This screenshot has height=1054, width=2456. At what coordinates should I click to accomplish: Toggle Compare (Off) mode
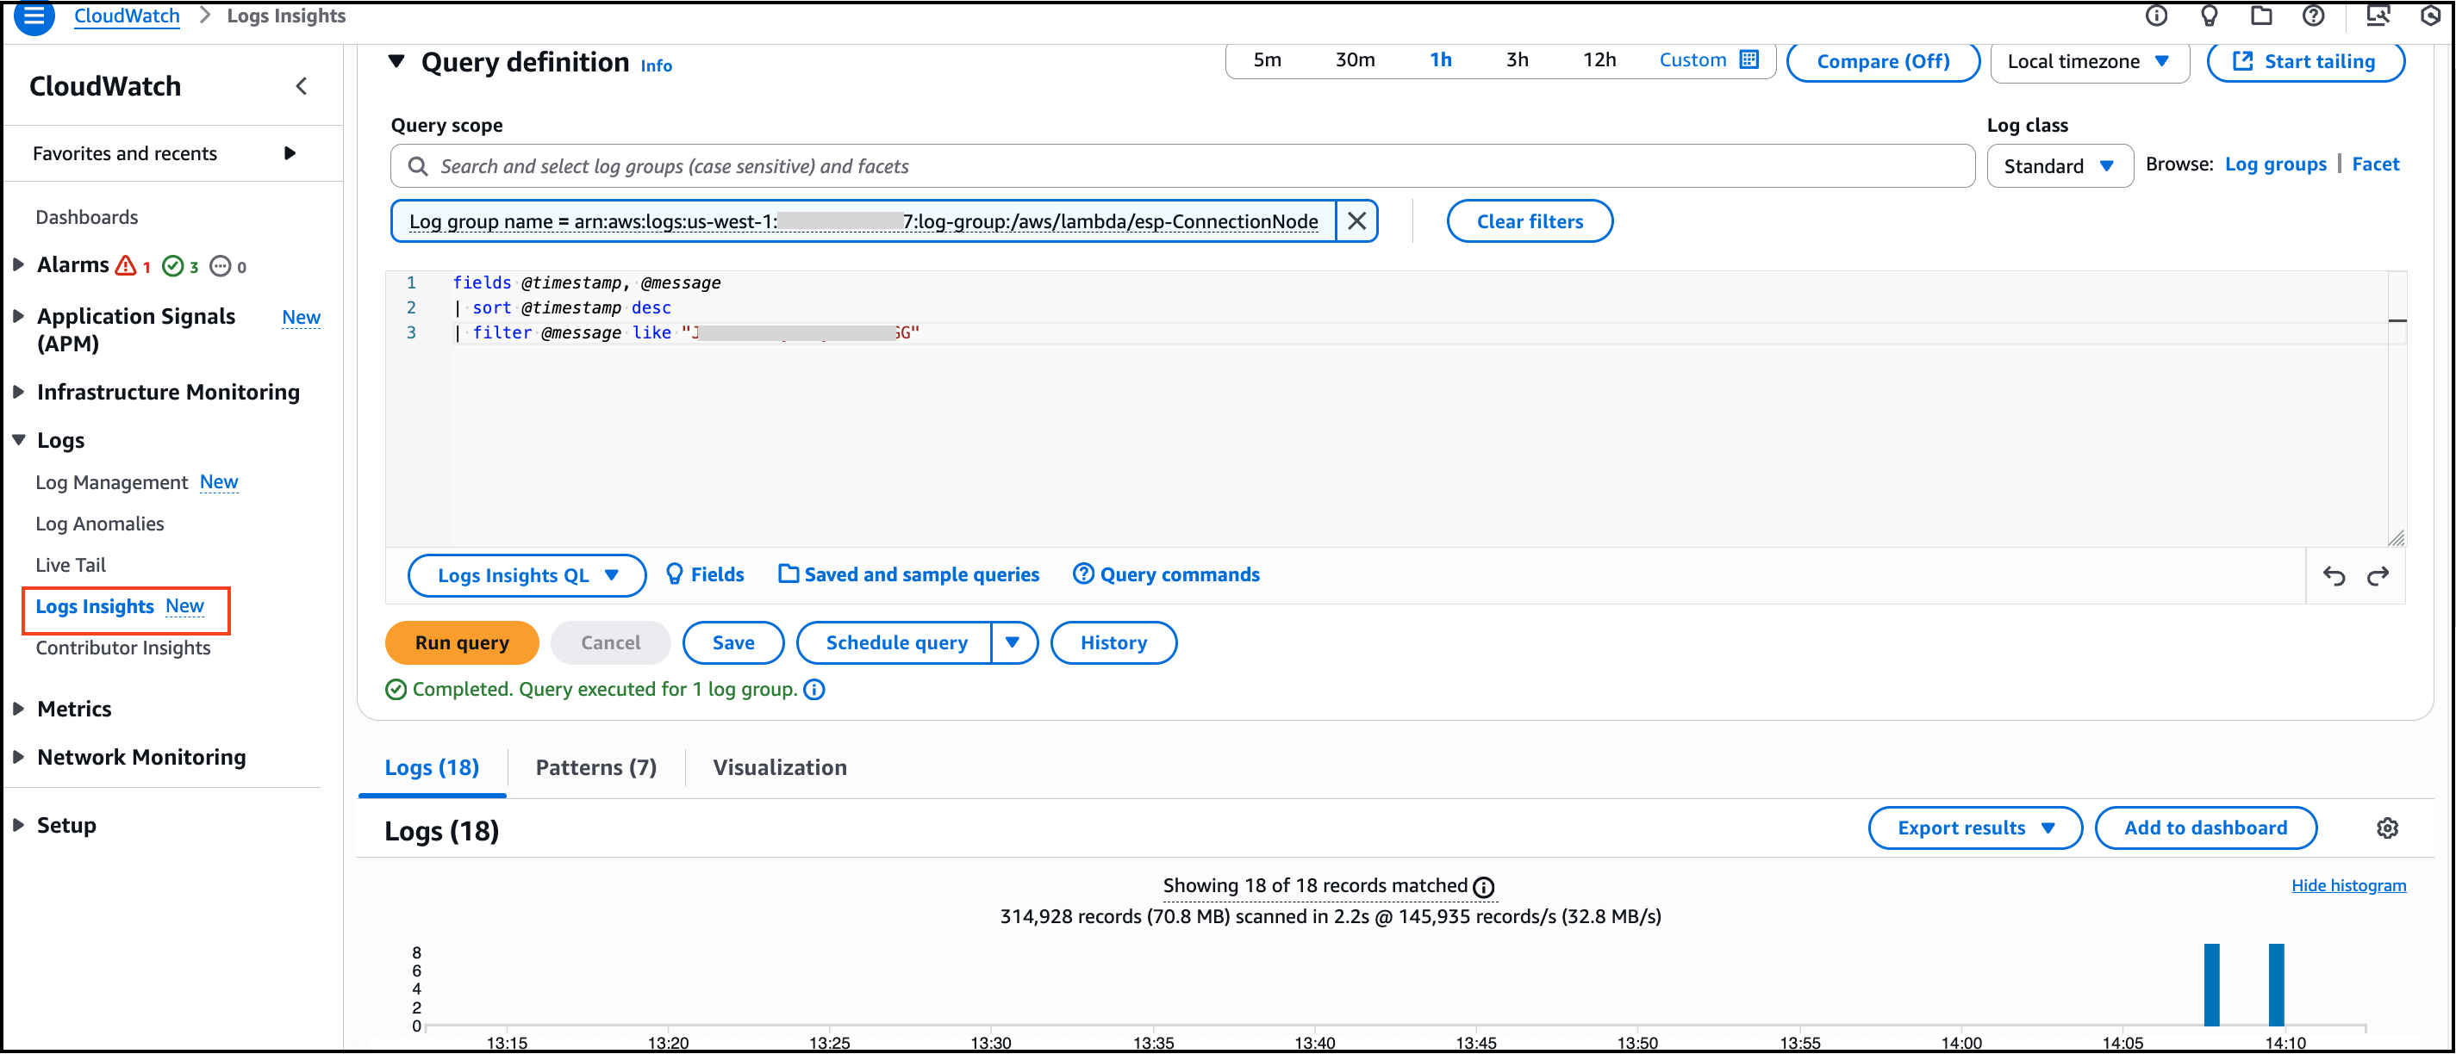click(1883, 61)
